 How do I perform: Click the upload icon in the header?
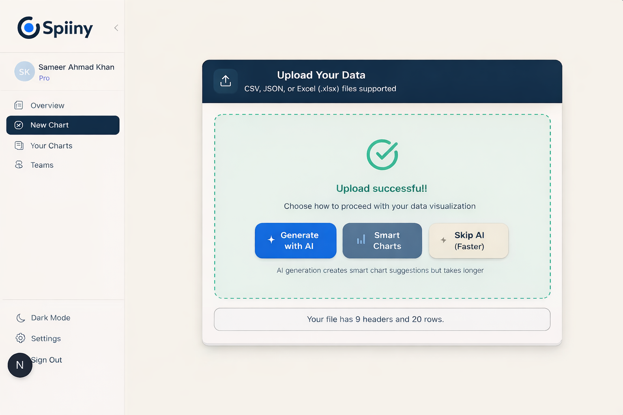(x=226, y=81)
